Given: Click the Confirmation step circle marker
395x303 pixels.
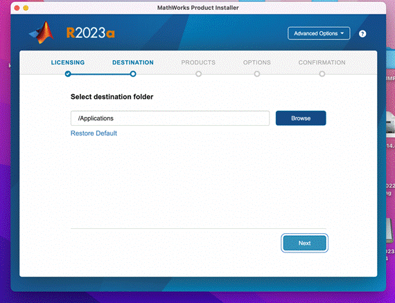Looking at the screenshot, I should point(322,74).
